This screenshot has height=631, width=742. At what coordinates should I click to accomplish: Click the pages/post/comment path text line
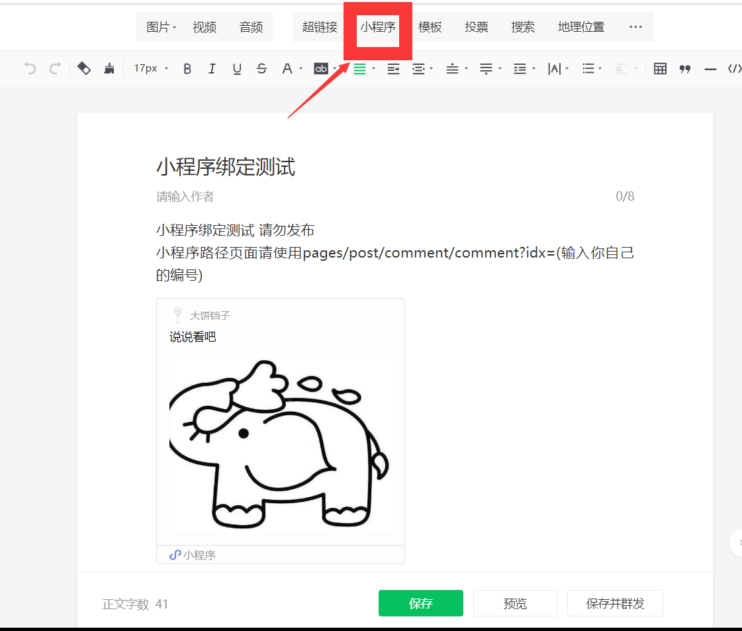tap(394, 253)
